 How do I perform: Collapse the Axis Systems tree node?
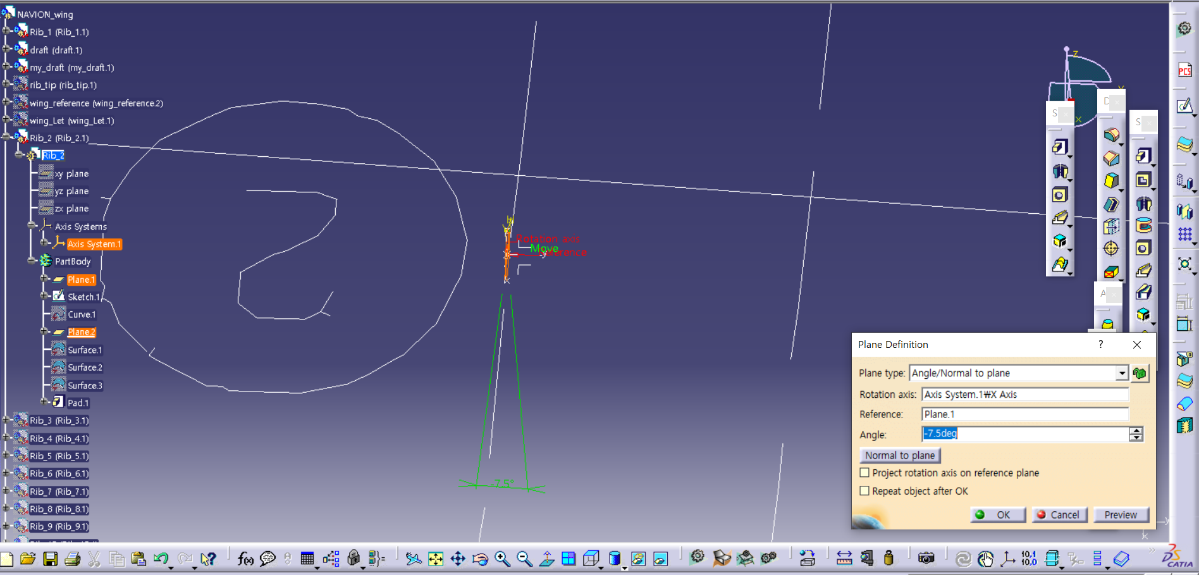32,225
